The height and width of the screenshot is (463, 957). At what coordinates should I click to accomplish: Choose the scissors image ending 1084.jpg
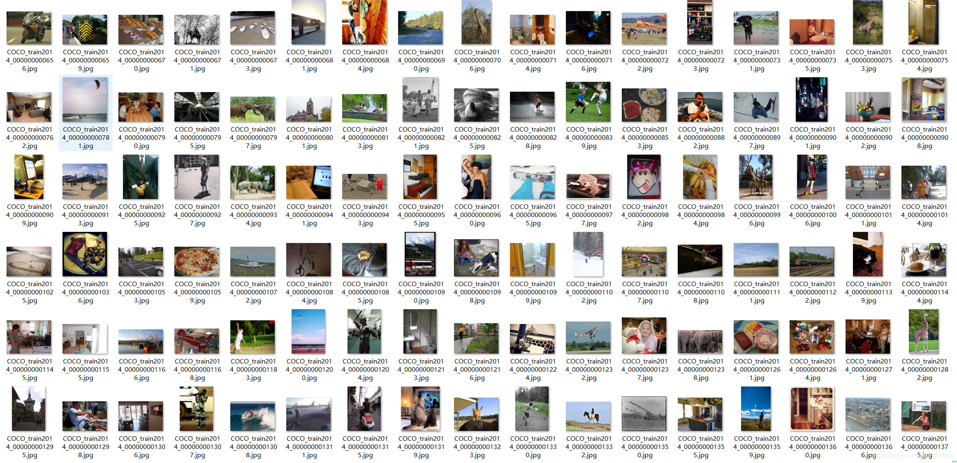pyautogui.click(x=308, y=259)
